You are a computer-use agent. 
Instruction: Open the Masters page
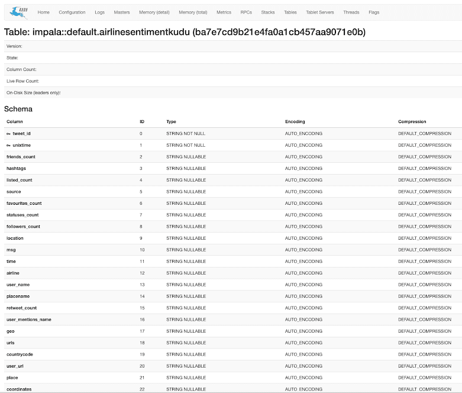pos(122,12)
